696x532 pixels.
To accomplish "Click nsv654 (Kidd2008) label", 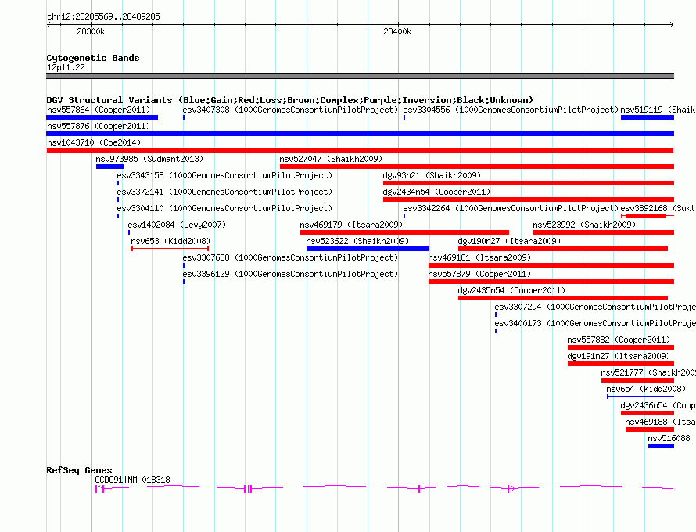I will pos(646,389).
